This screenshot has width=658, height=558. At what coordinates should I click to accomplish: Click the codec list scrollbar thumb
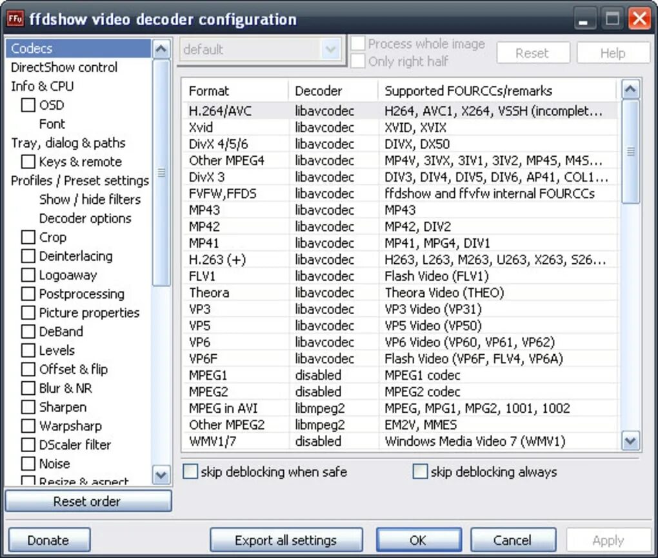[x=630, y=152]
